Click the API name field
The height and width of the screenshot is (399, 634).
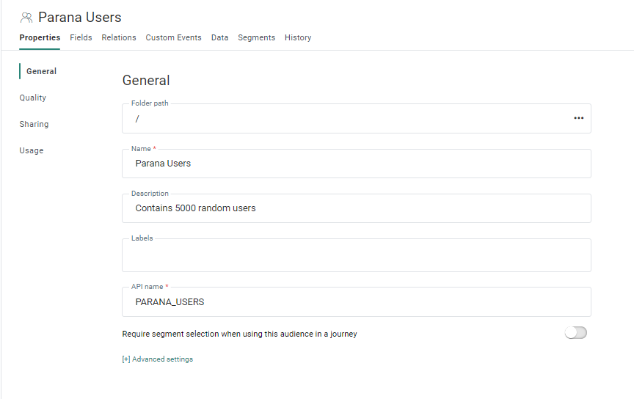tap(356, 301)
